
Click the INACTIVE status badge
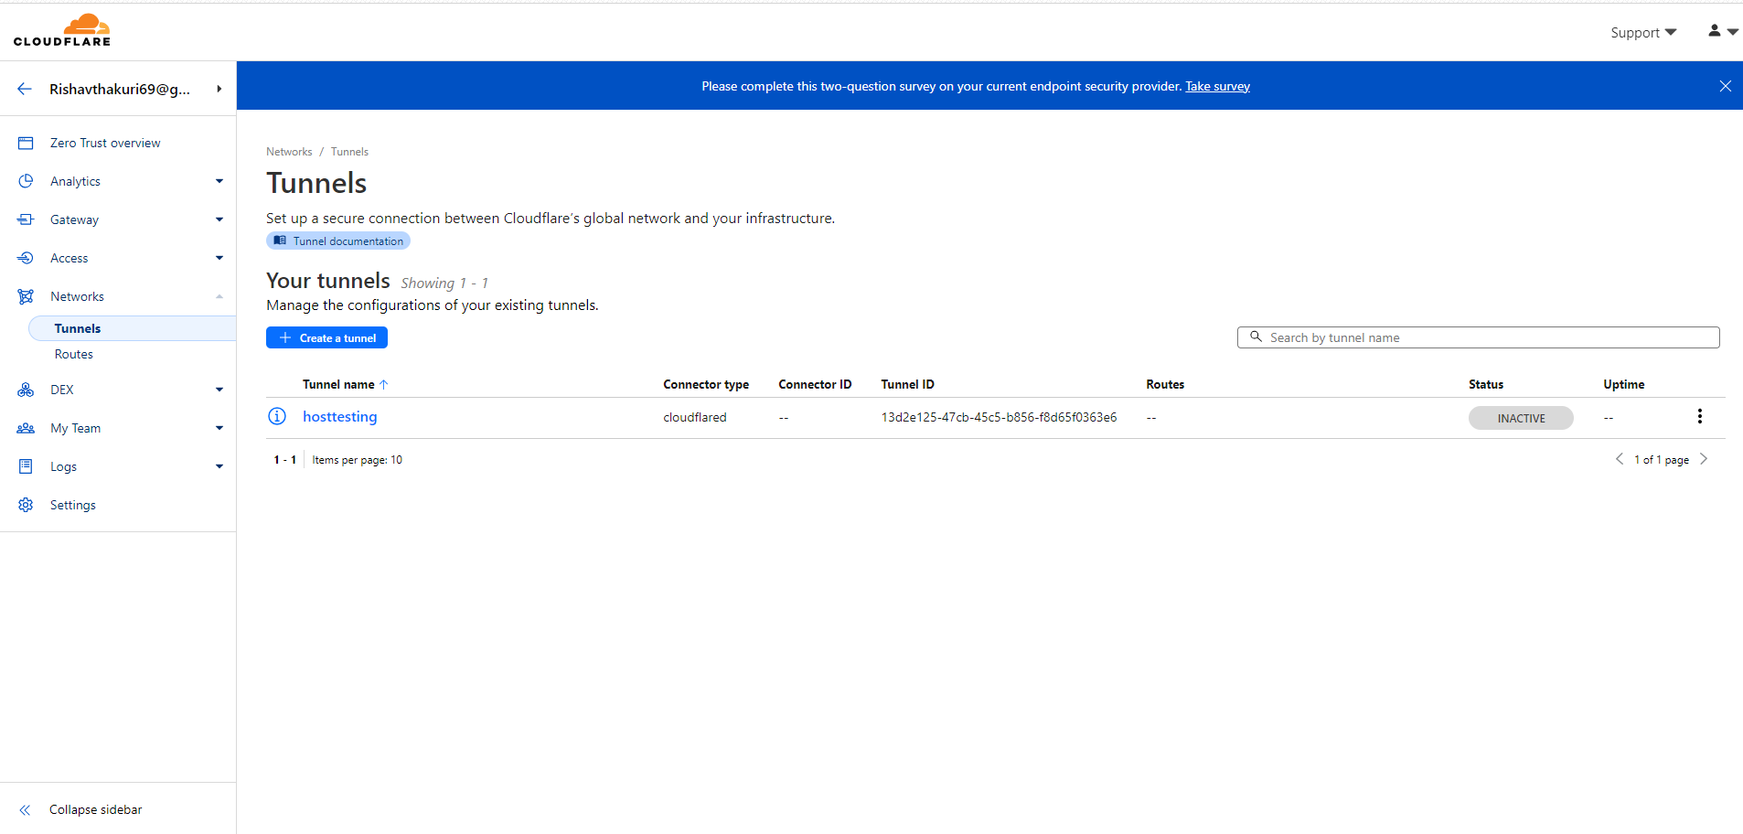point(1521,418)
